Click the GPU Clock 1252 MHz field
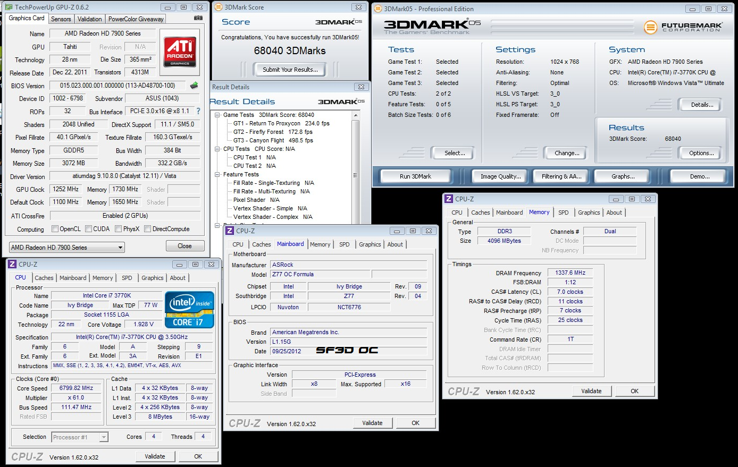This screenshot has height=467, width=738. point(66,189)
